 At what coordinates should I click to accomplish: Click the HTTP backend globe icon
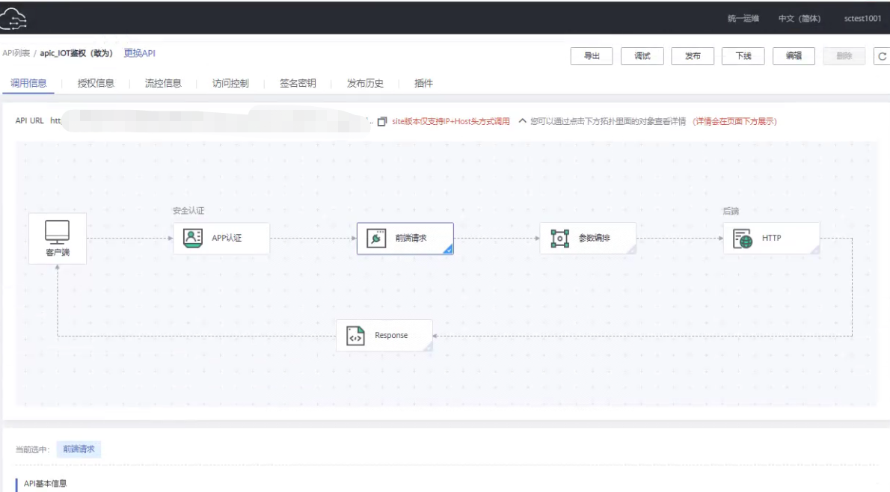click(743, 239)
